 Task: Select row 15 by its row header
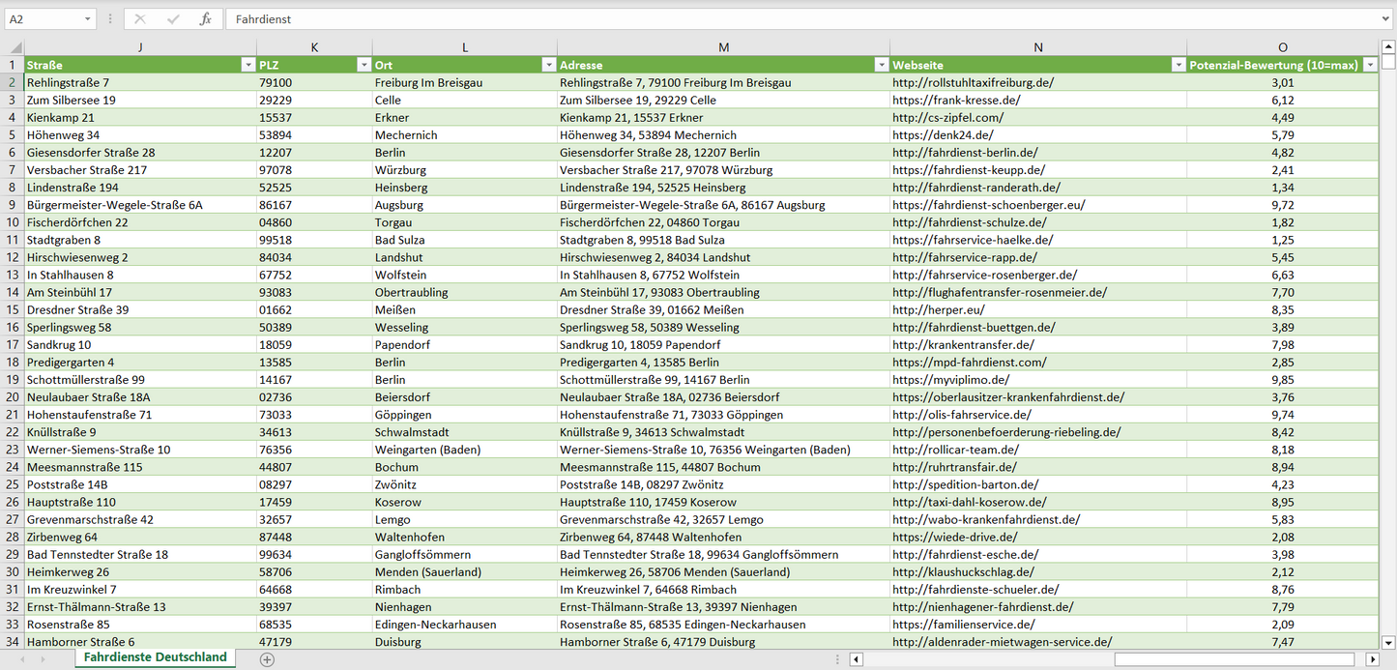[x=13, y=310]
